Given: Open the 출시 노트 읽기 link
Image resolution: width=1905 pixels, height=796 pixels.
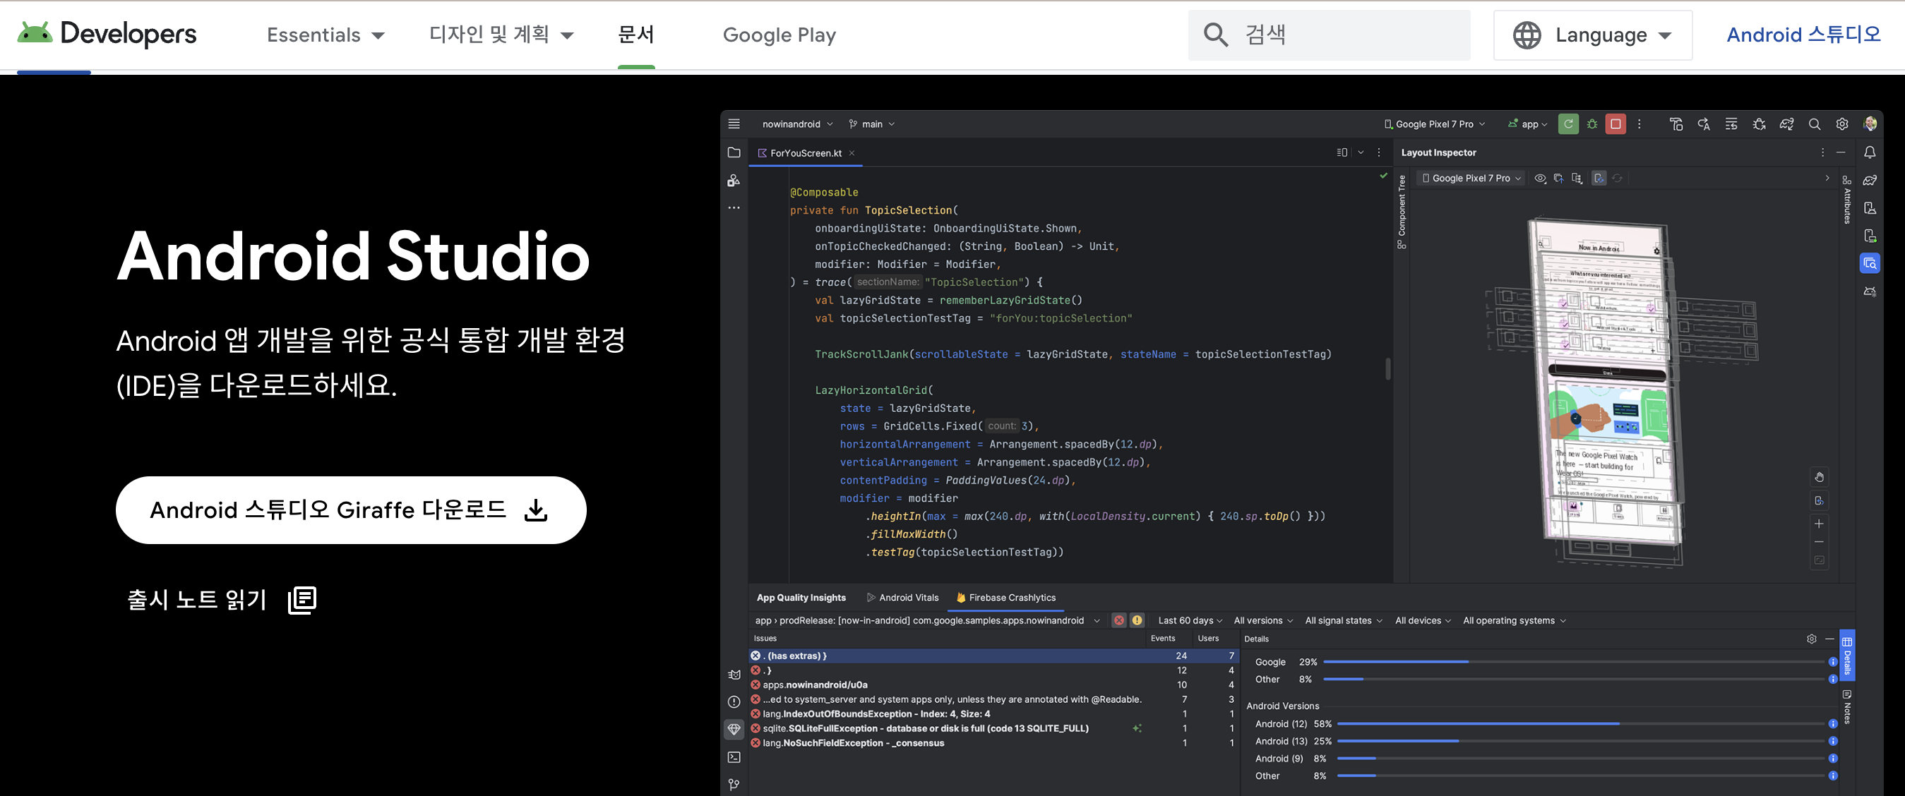Looking at the screenshot, I should tap(197, 599).
